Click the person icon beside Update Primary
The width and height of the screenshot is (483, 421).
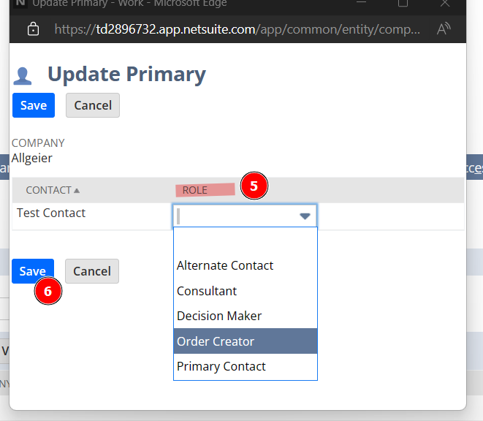[x=23, y=76]
